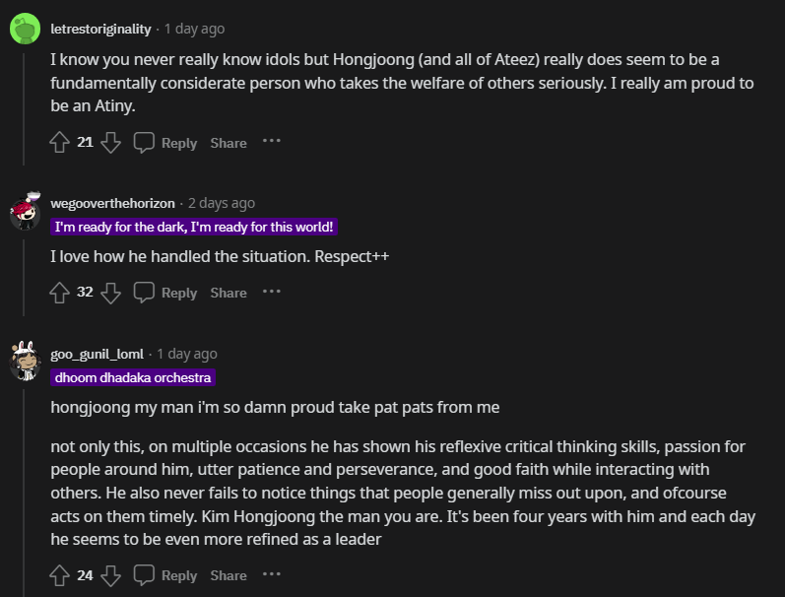This screenshot has height=597, width=785.
Task: Open goo_gunil_loml's username link
Action: pyautogui.click(x=97, y=354)
